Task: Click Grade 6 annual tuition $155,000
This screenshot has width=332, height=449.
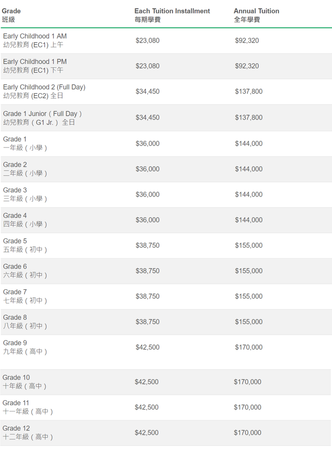Action: [x=248, y=271]
